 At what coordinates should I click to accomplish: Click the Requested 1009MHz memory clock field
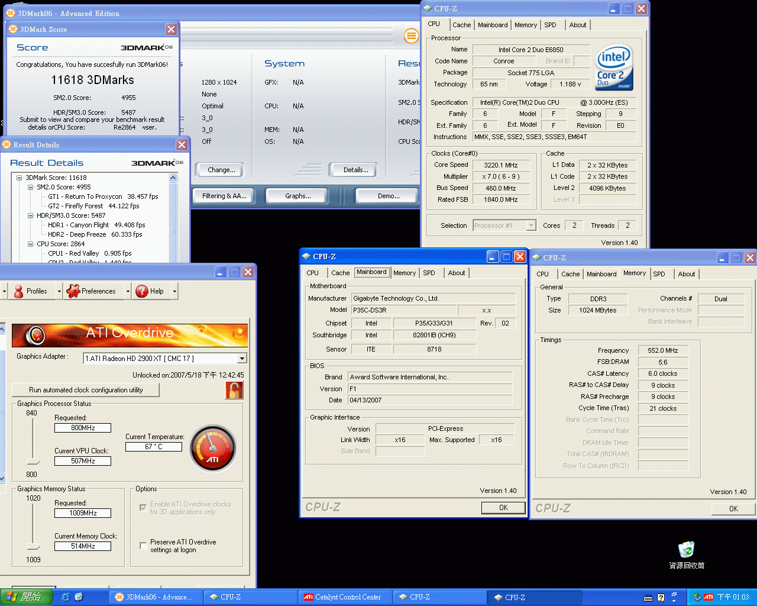(x=83, y=513)
